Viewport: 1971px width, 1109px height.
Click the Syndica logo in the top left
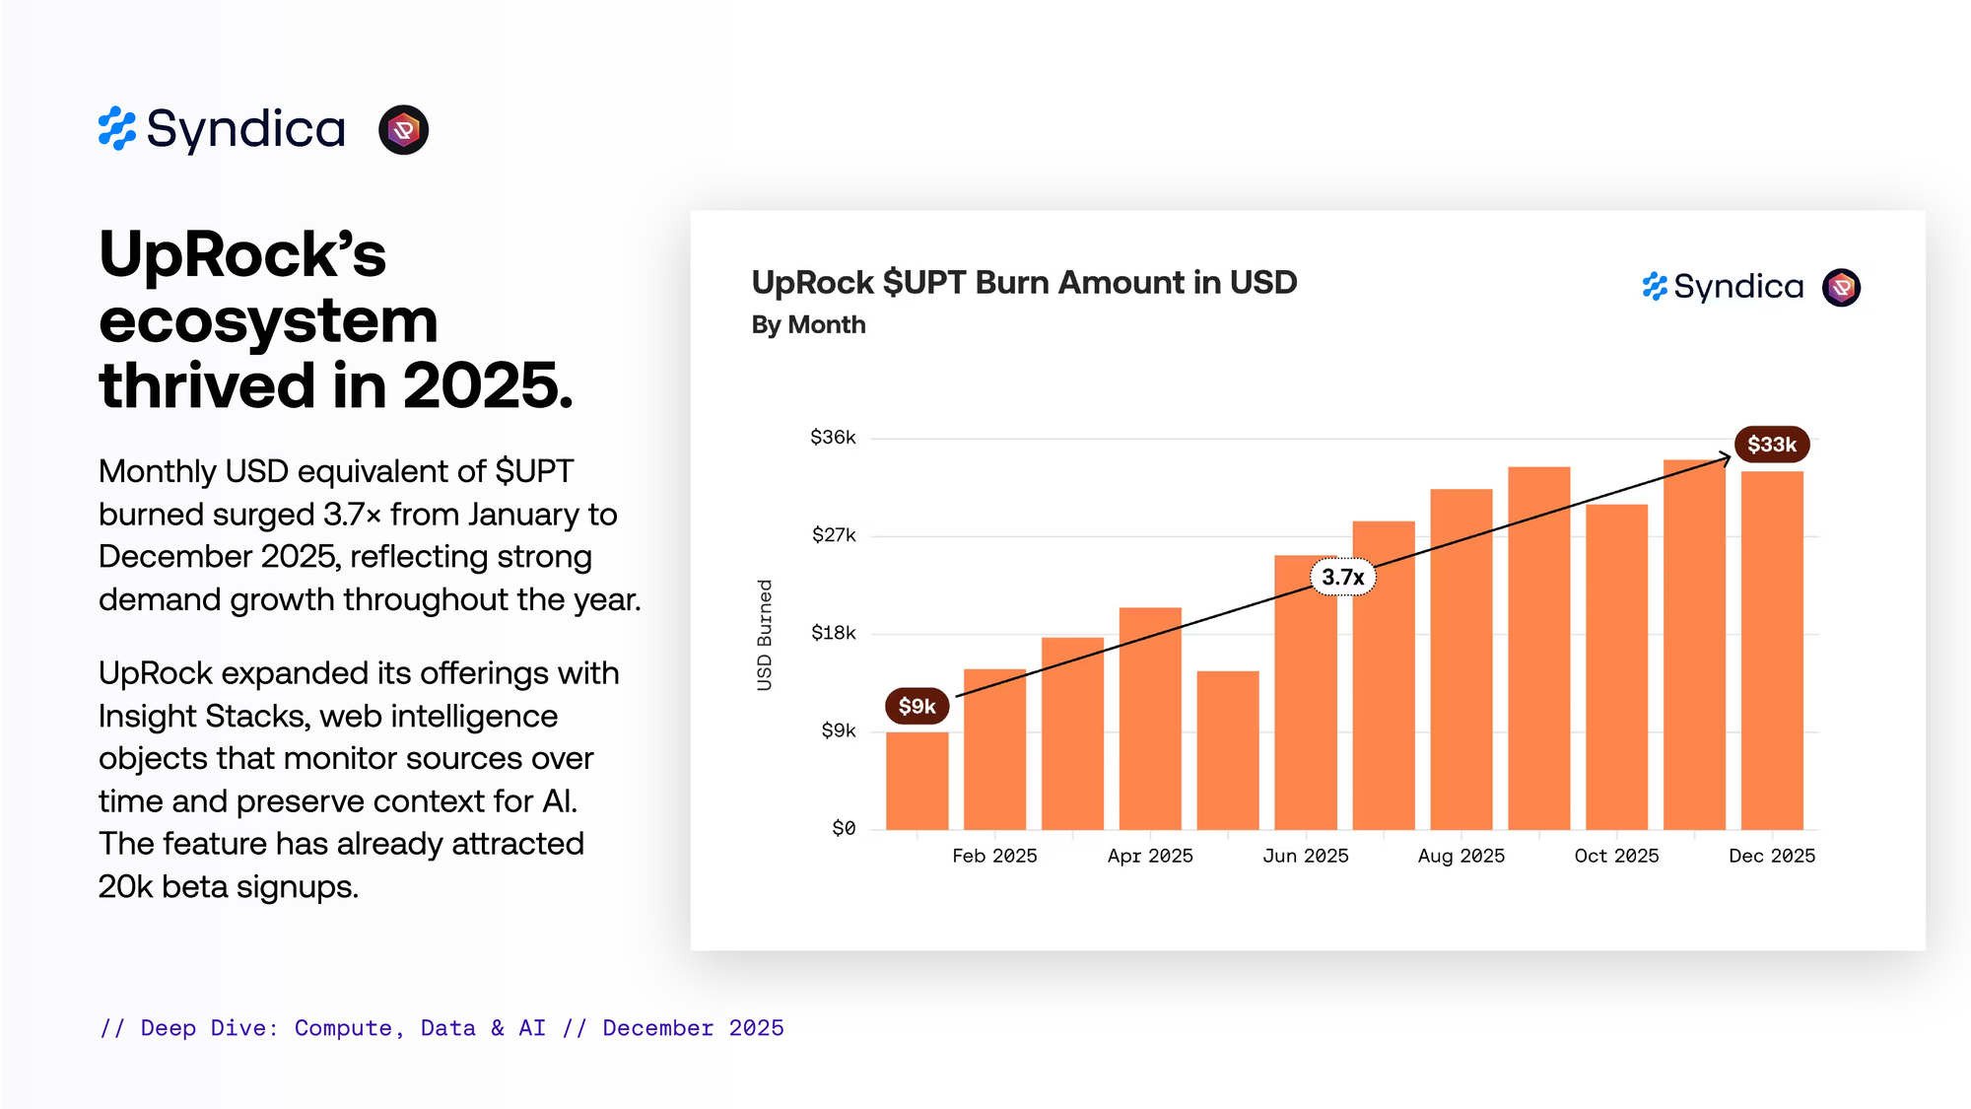[222, 130]
